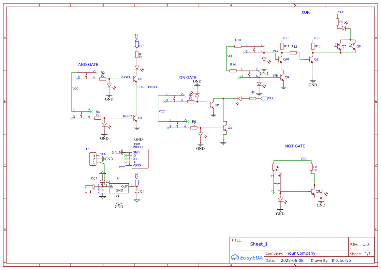This screenshot has width=381, height=270.
Task: Select transistor Q3 in the AND gate
Action: click(x=136, y=79)
